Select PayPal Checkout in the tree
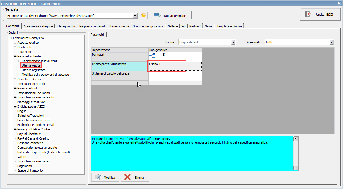 (x=29, y=134)
